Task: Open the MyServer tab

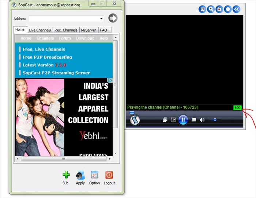Action: [89, 30]
